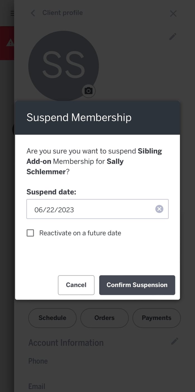Tap the back arrow next to Client profile
Image resolution: width=195 pixels, height=392 pixels.
tap(33, 13)
